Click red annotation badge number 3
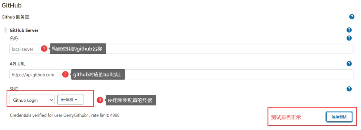This screenshot has width=361, height=130. (100, 100)
